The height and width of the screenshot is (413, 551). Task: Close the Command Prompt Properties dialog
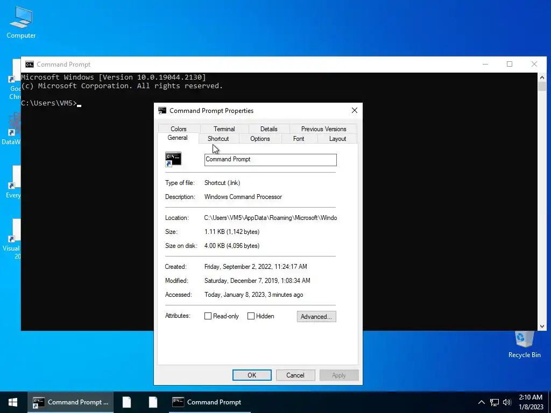click(x=355, y=111)
